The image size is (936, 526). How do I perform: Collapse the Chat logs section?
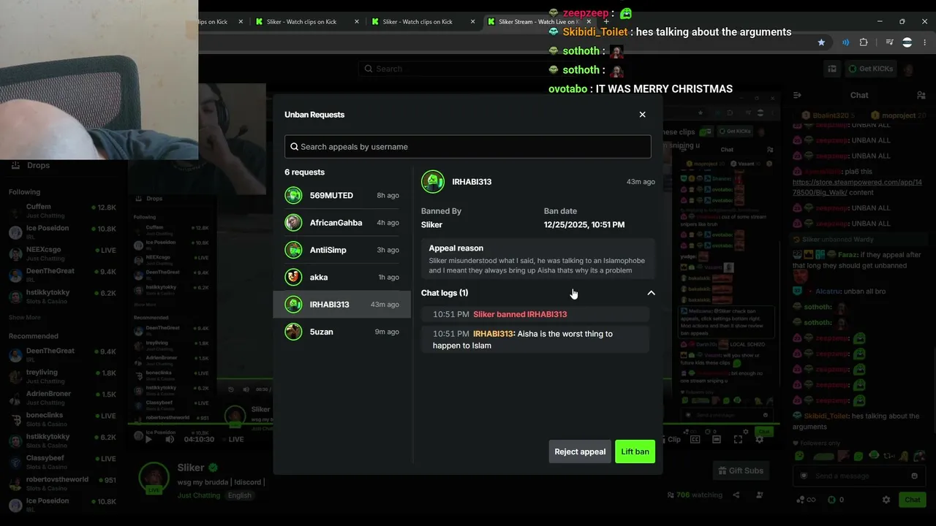tap(651, 293)
